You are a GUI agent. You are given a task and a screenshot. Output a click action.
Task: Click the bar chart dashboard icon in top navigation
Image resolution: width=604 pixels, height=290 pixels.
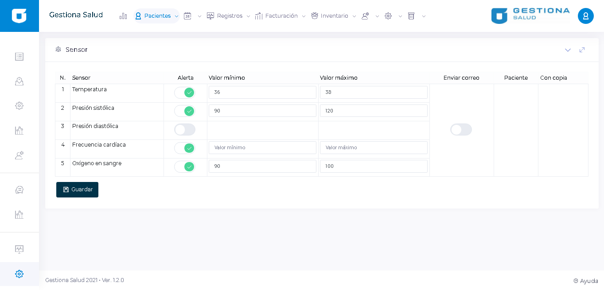123,16
